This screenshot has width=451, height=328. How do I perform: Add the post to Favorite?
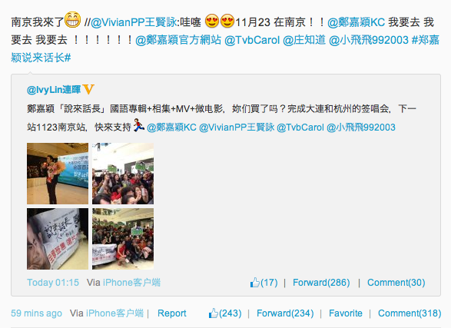[x=346, y=313]
